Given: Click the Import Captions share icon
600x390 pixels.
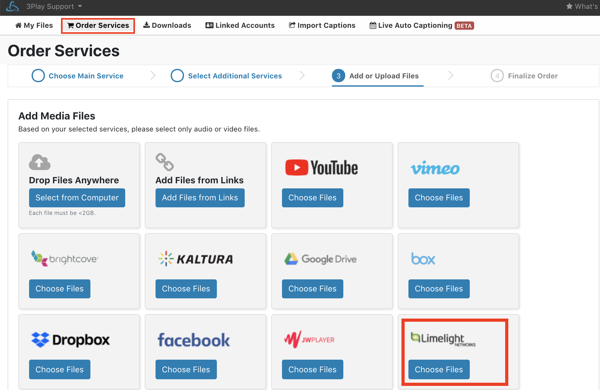Looking at the screenshot, I should tap(292, 25).
